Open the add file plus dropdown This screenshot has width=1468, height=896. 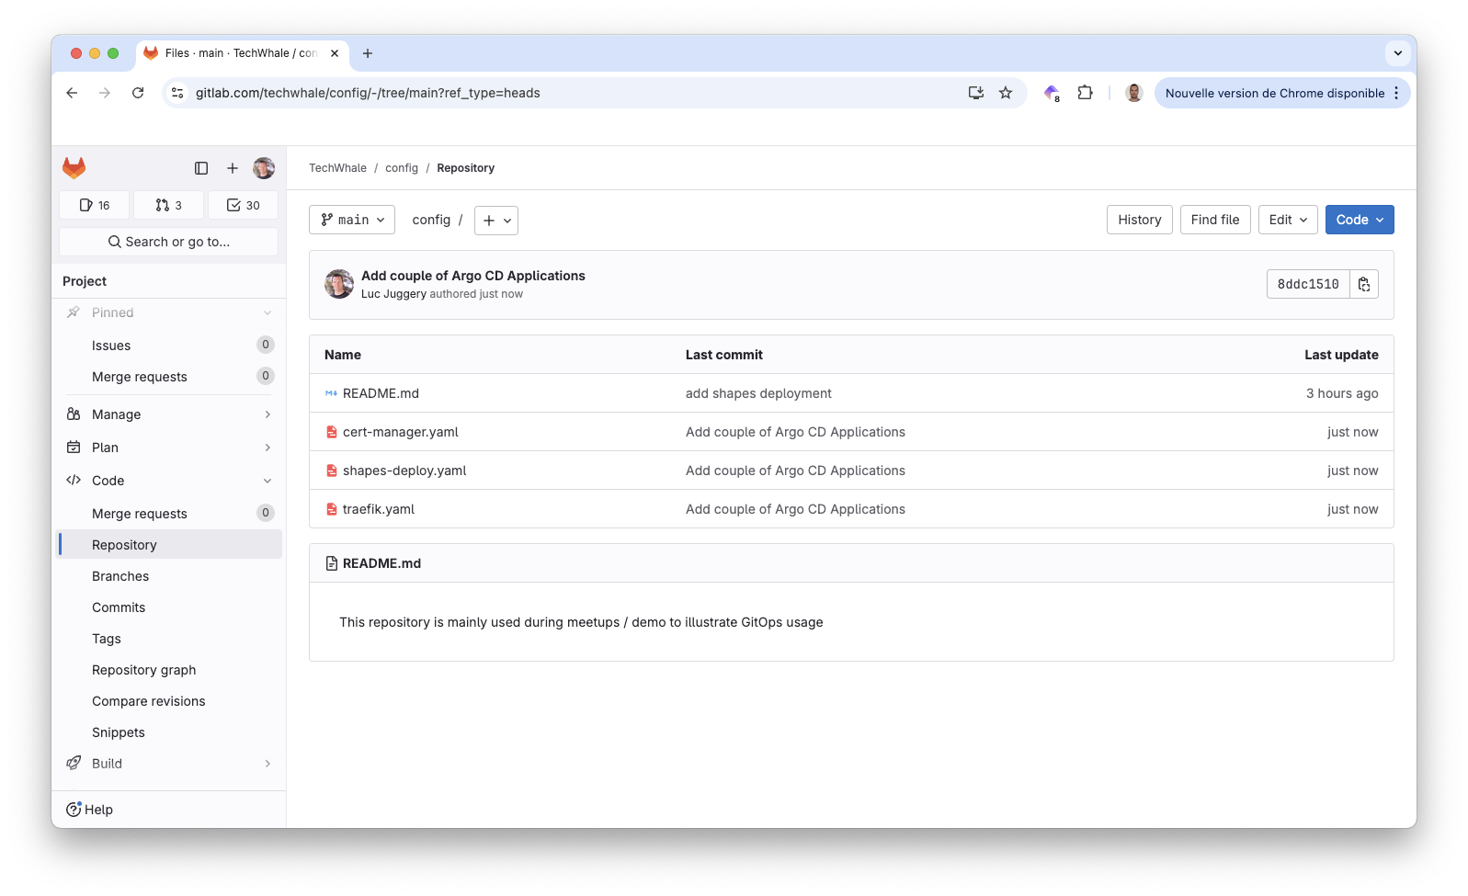(496, 221)
